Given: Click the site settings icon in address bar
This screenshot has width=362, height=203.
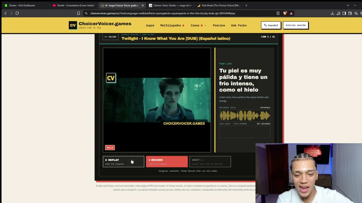Looking at the screenshot, I should coord(86,13).
